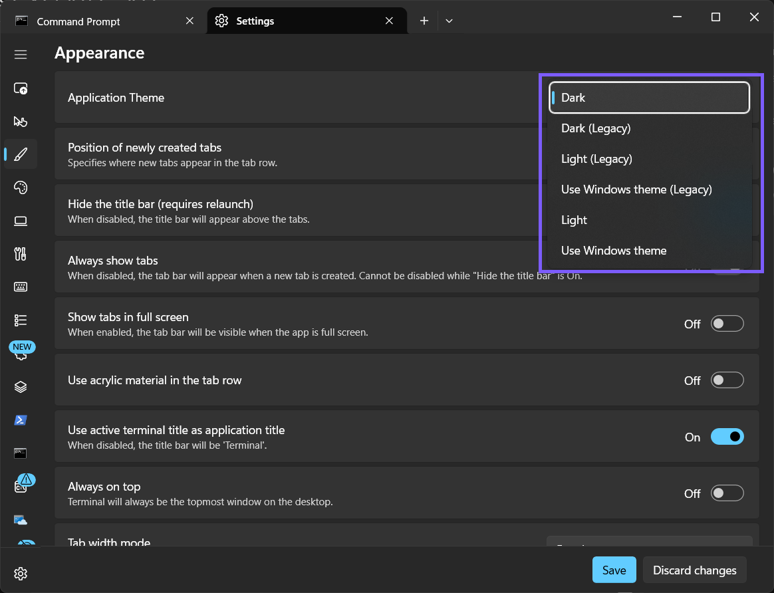Choose Use Windows theme option
The height and width of the screenshot is (593, 774).
[x=649, y=251]
